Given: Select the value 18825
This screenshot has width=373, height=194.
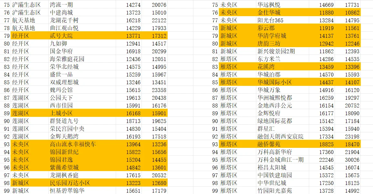Looking at the screenshot, I should [x=326, y=144].
